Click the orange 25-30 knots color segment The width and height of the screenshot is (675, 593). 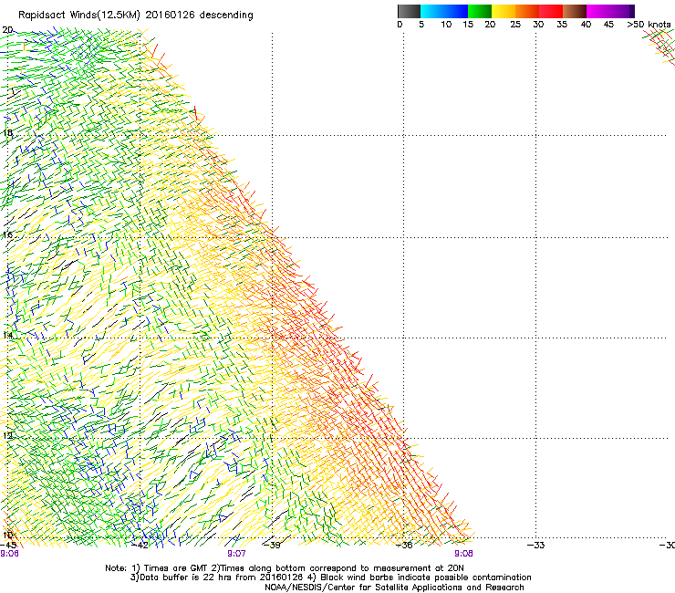coord(527,11)
